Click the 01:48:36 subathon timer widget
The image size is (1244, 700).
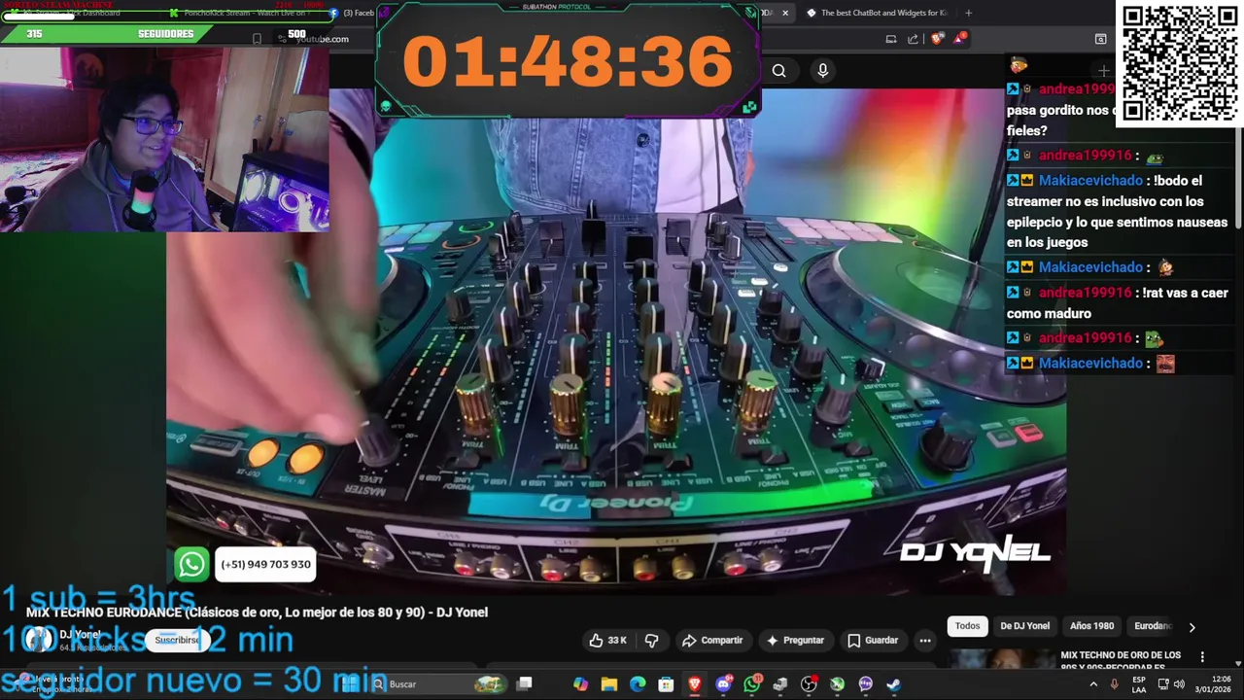568,60
